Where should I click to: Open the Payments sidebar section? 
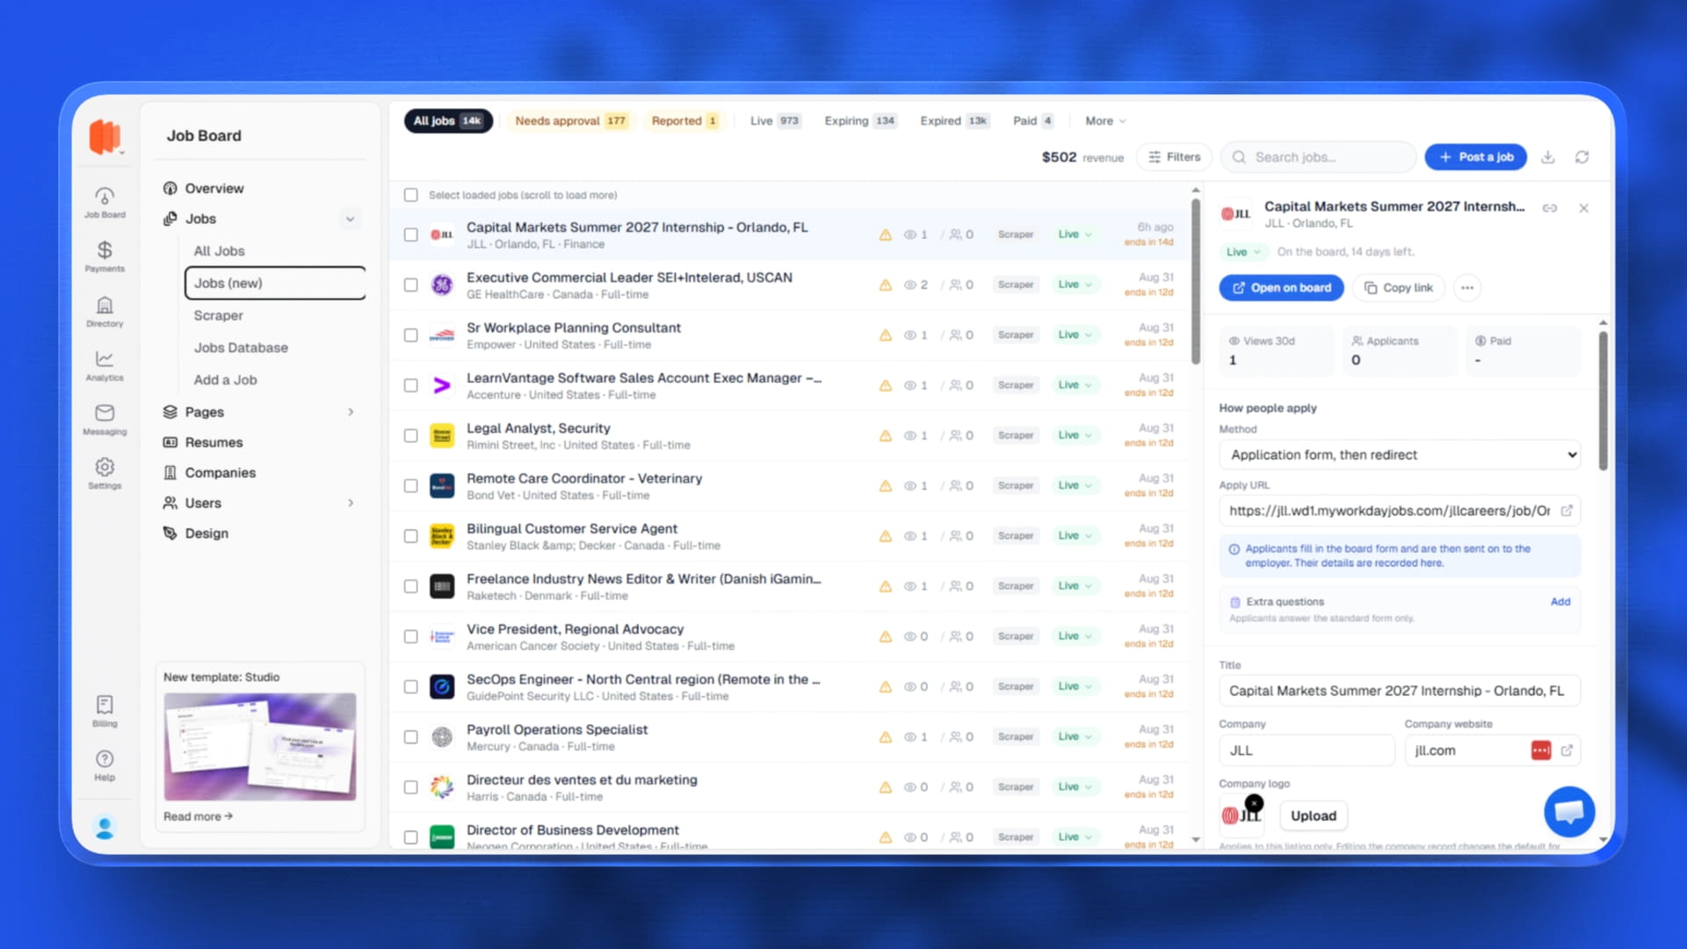pyautogui.click(x=105, y=257)
